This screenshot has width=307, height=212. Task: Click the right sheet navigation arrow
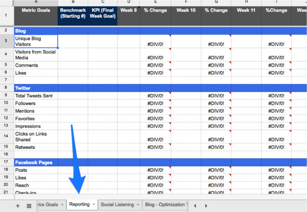point(206,206)
